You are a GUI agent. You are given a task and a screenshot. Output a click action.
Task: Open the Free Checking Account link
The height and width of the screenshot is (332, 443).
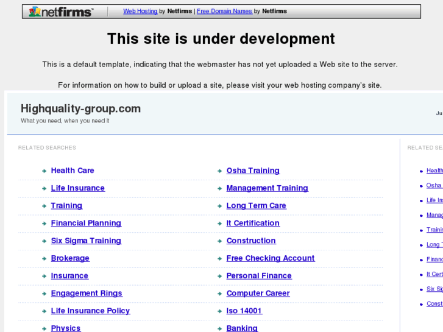point(271,258)
